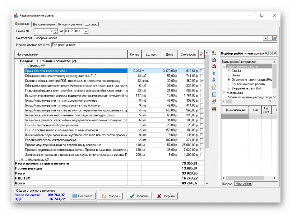292x214 pixels.
Task: Select row Провод двух-трехжильный по деревянному основанию
Action: point(76,145)
